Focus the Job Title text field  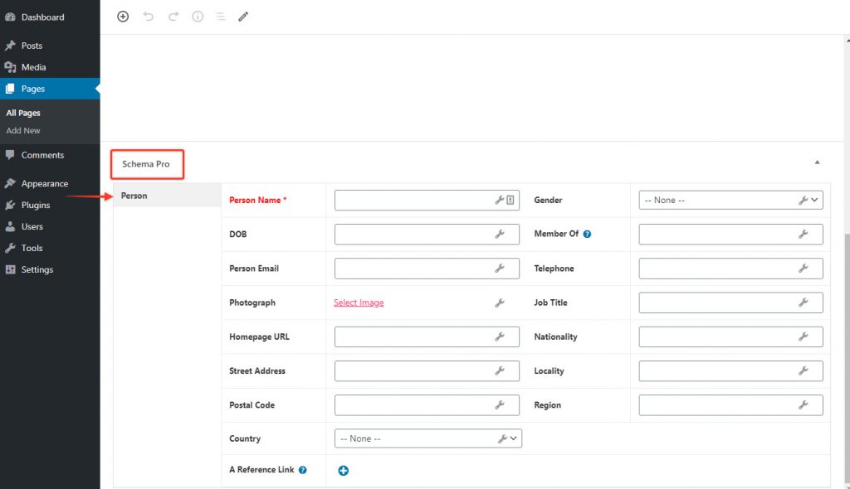717,303
